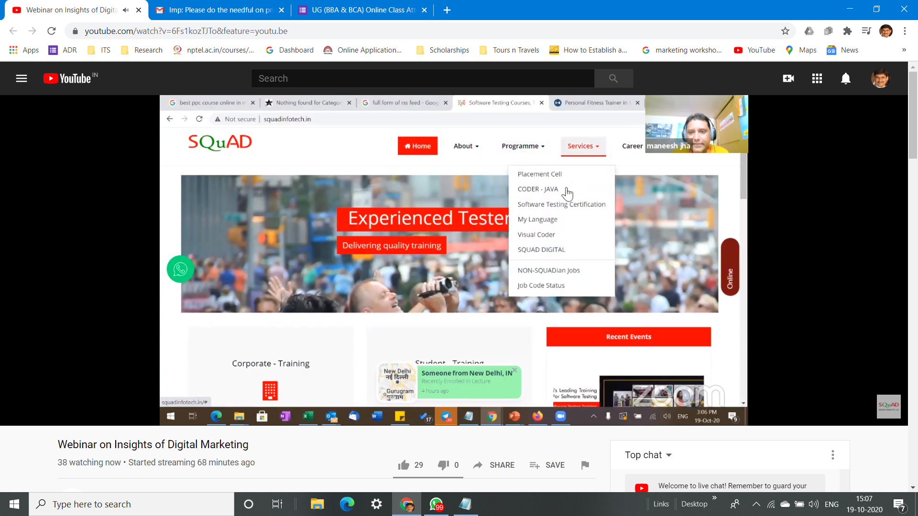
Task: Open the YouTube account avatar menu
Action: tap(880, 78)
